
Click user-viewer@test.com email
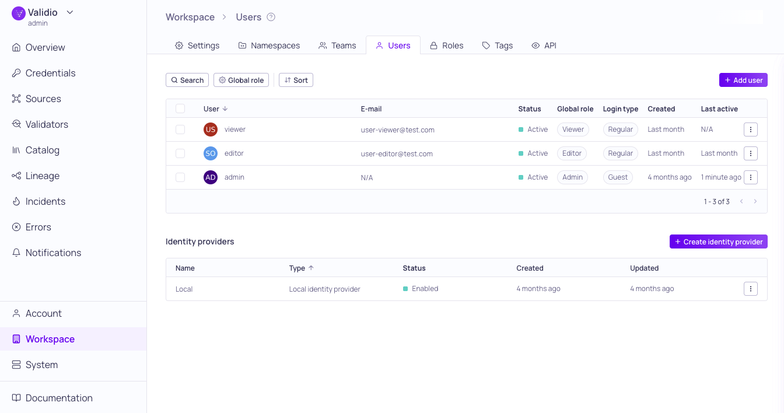397,130
